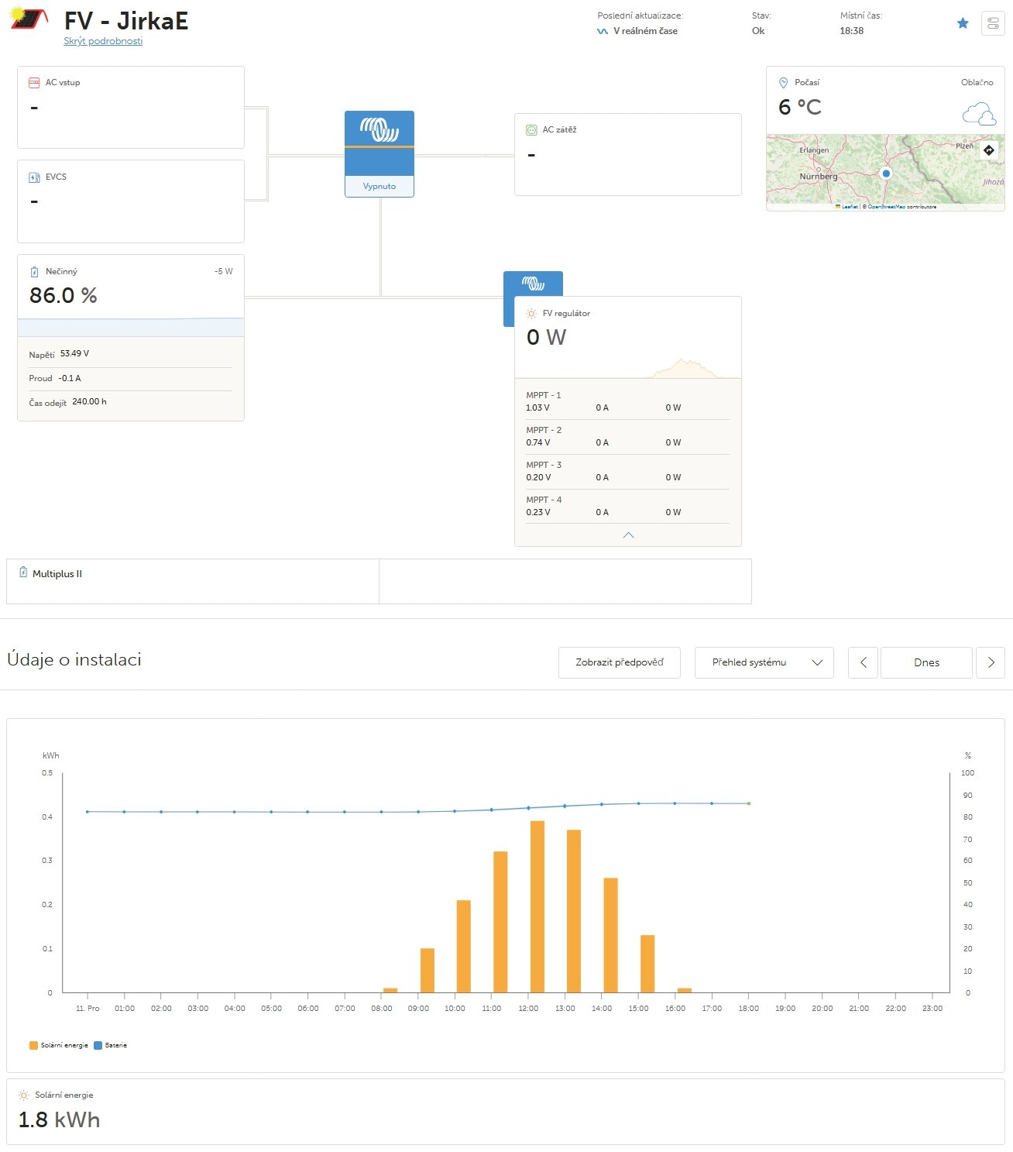Click the map direction arrow icon
Image resolution: width=1013 pixels, height=1152 pixels.
[989, 150]
